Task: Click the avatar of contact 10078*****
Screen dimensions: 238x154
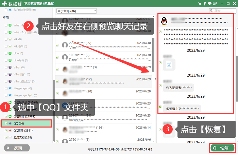Action: [65, 57]
